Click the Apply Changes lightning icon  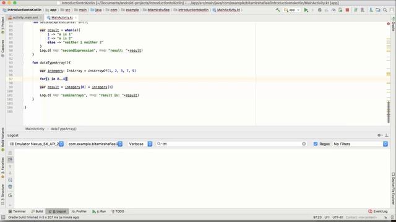coord(312,10)
